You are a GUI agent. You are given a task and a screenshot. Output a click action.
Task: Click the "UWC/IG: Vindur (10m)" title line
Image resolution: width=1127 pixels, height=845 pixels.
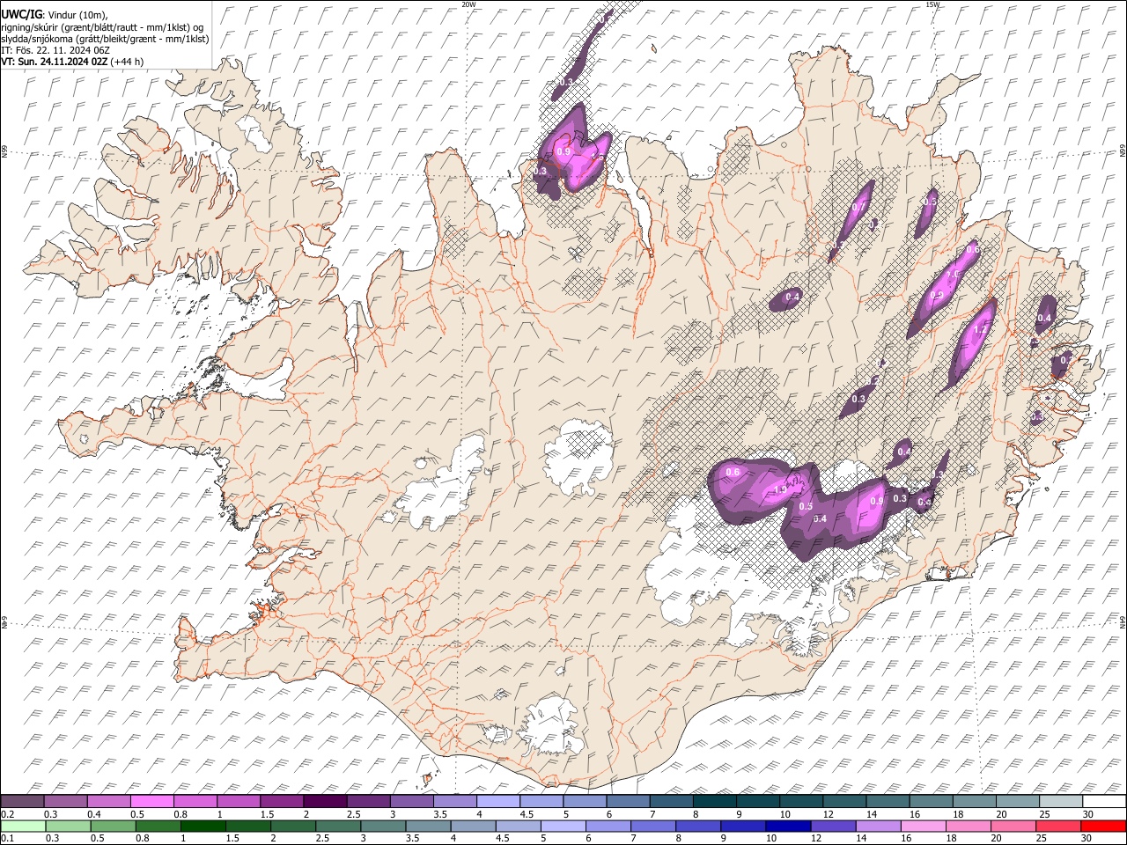tap(54, 15)
